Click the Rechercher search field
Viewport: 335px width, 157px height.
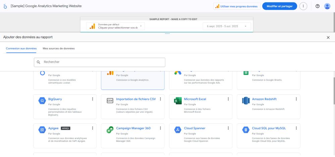pos(100,62)
